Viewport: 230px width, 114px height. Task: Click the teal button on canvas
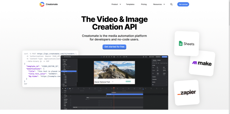tap(128, 81)
